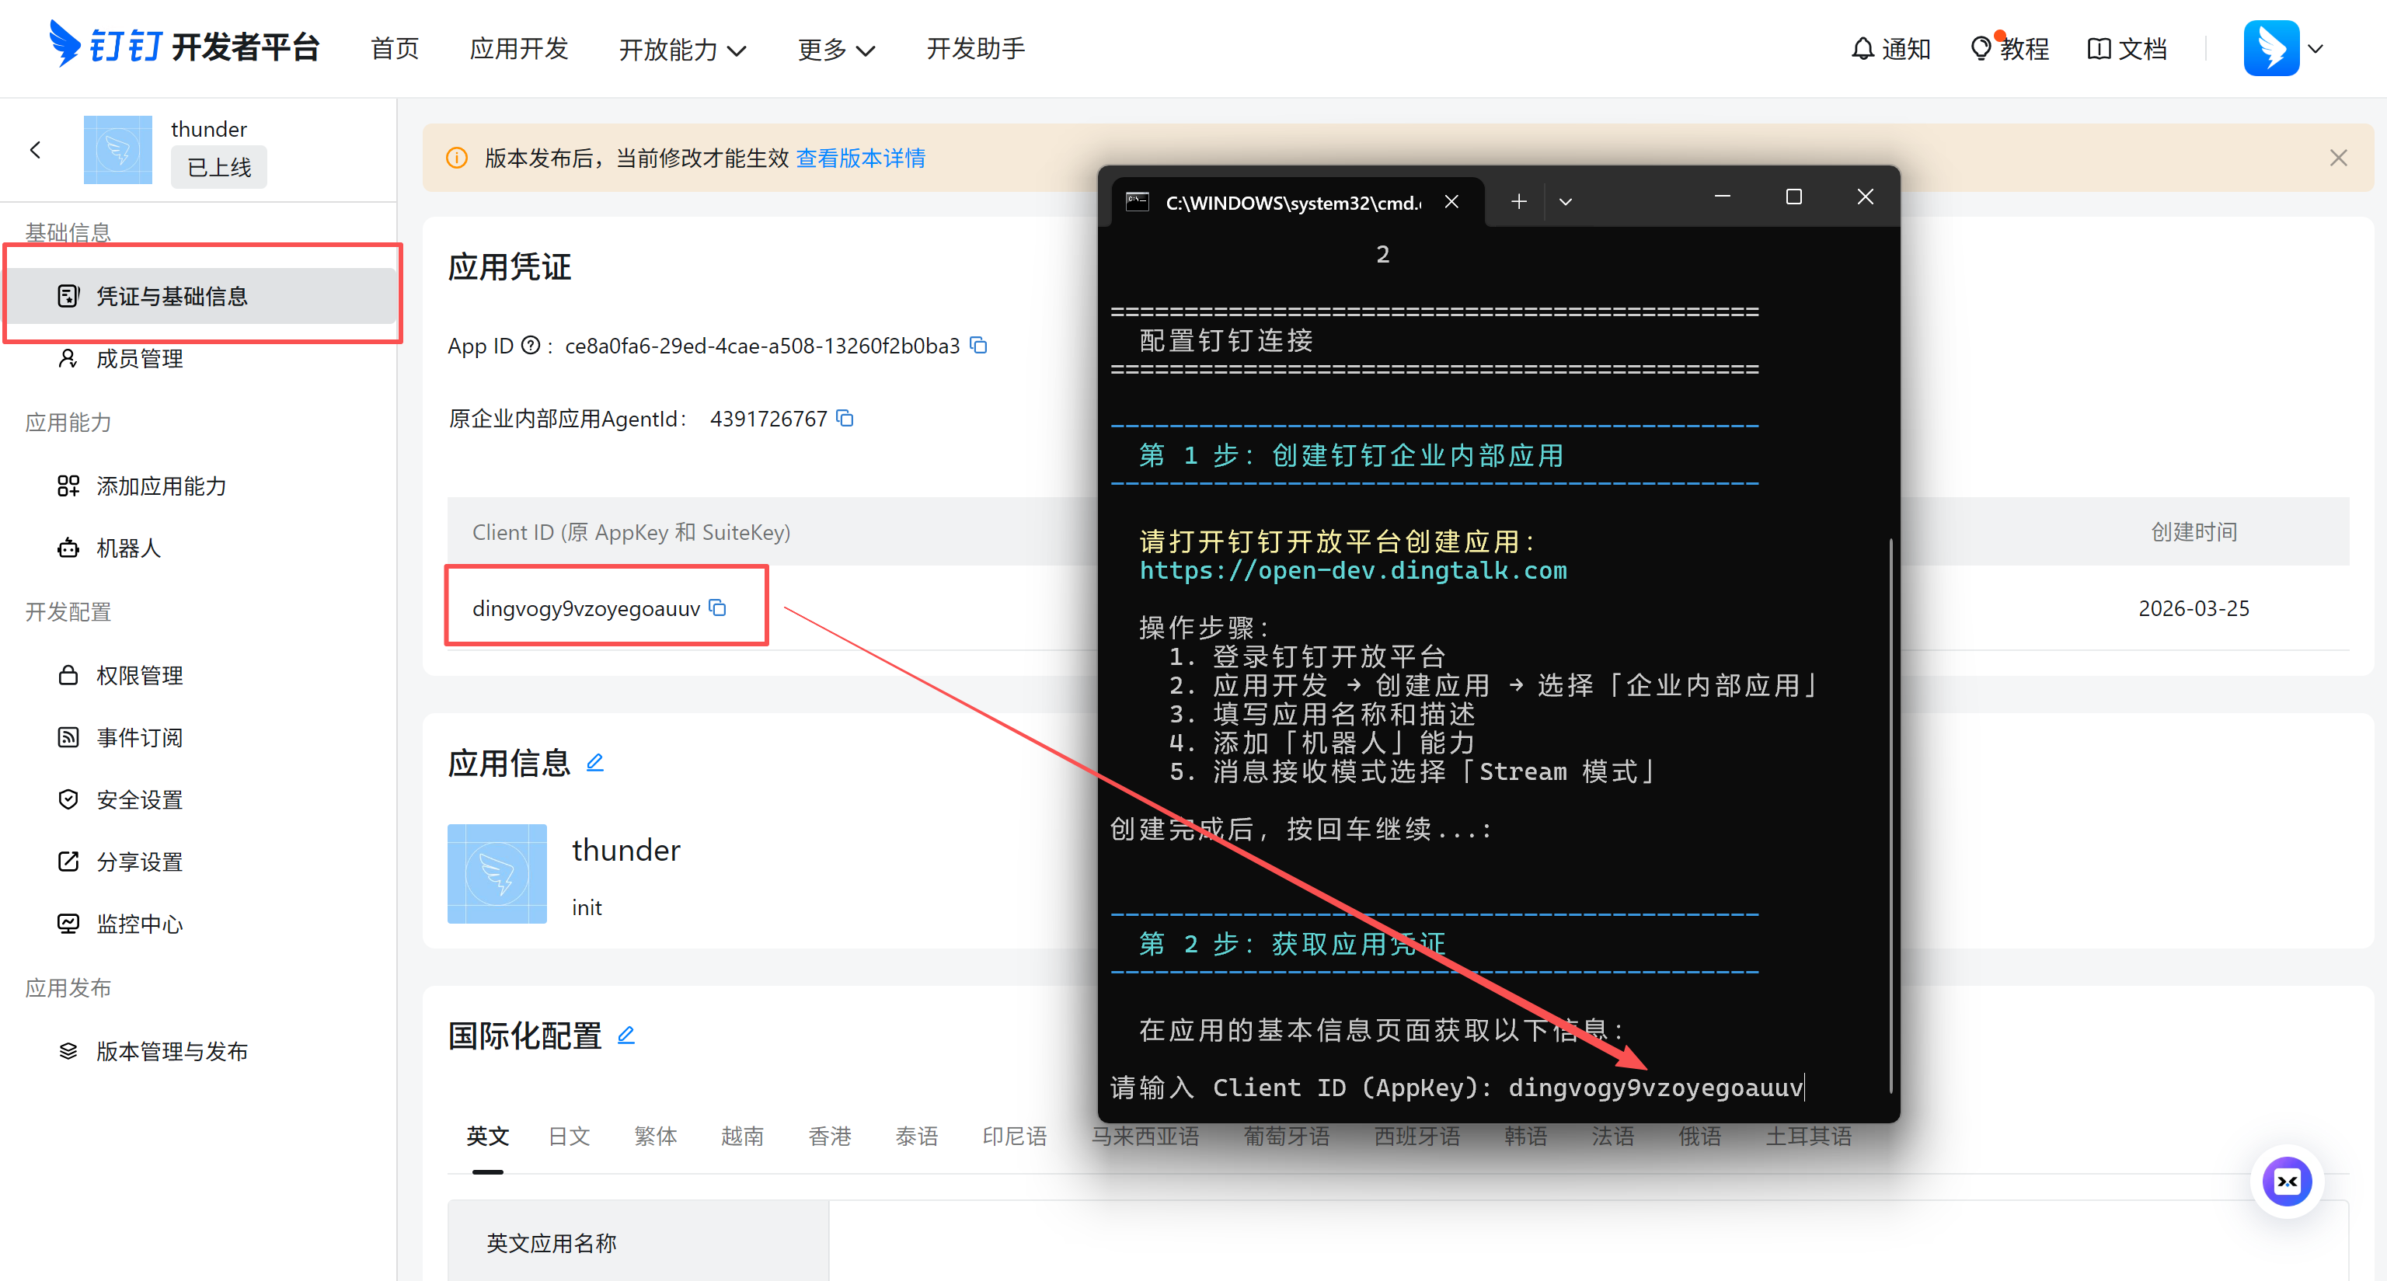Copy the AgentId number
The width and height of the screenshot is (2387, 1281).
pos(844,419)
